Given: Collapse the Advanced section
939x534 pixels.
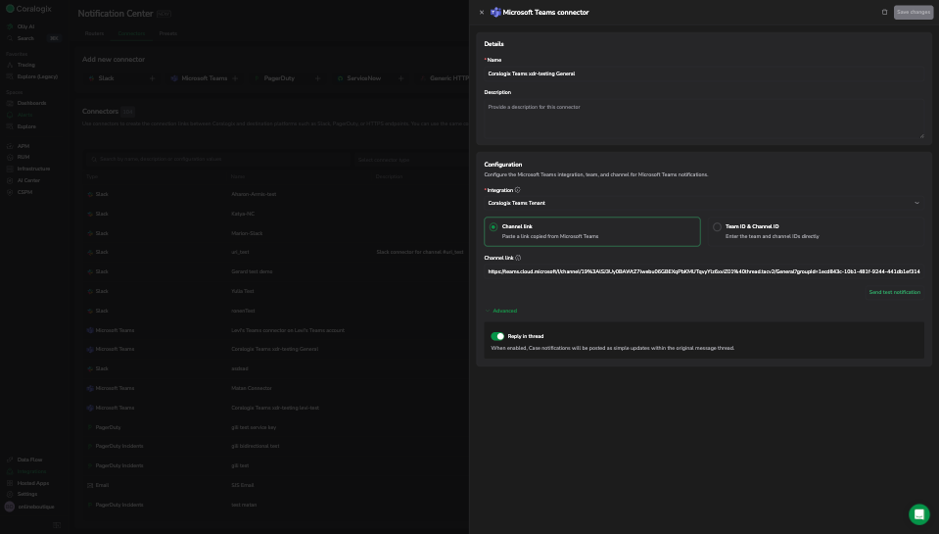Looking at the screenshot, I should point(500,311).
